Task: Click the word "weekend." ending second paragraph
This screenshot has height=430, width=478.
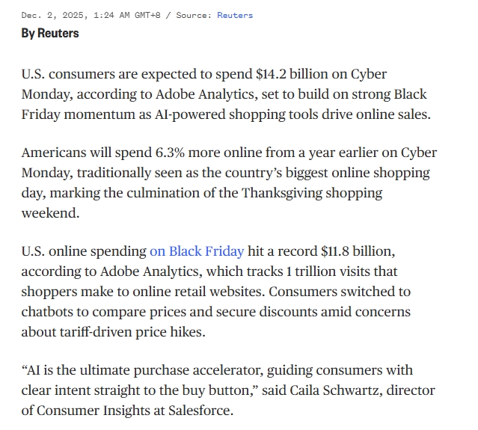Action: (49, 212)
